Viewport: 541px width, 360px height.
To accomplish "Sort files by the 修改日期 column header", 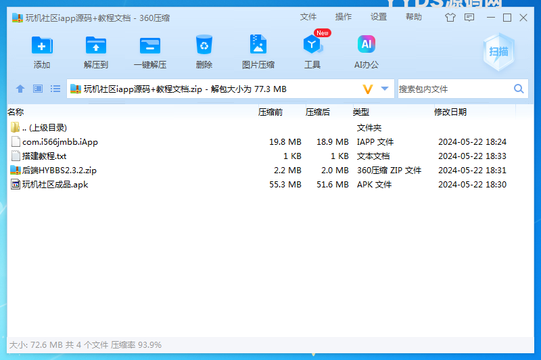I will pyautogui.click(x=450, y=112).
